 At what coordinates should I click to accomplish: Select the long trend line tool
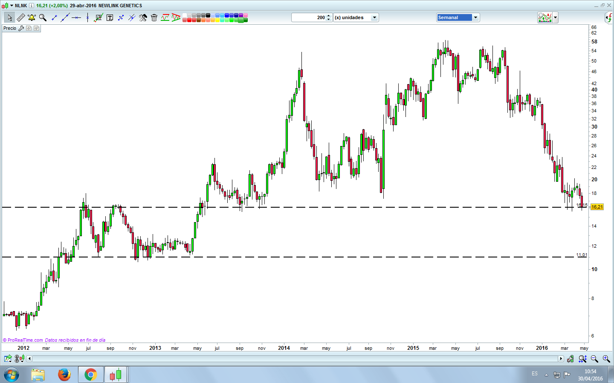coord(65,17)
